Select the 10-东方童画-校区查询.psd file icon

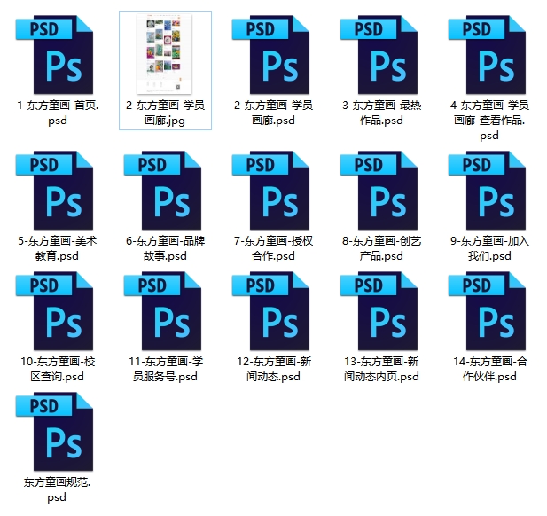55,311
